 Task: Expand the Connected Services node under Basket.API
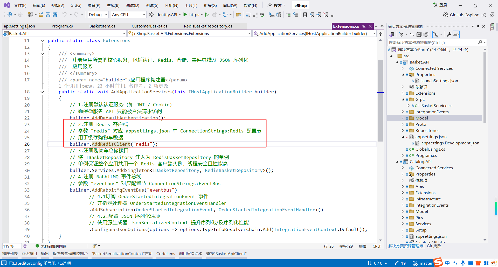tap(403, 68)
